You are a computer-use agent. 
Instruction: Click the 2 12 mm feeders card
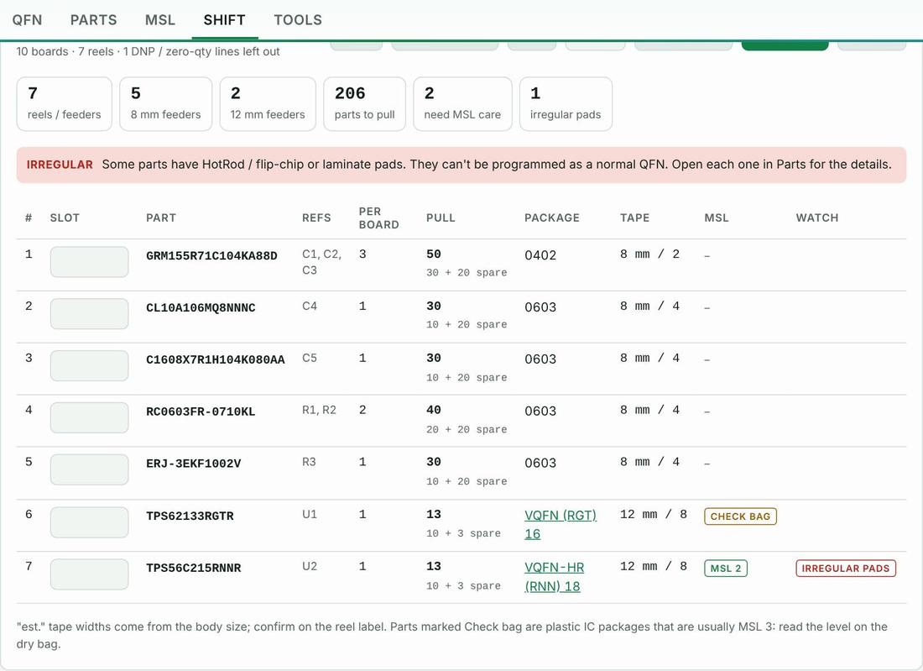[268, 103]
